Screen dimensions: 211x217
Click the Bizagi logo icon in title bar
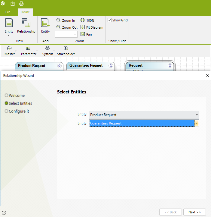(3, 3)
